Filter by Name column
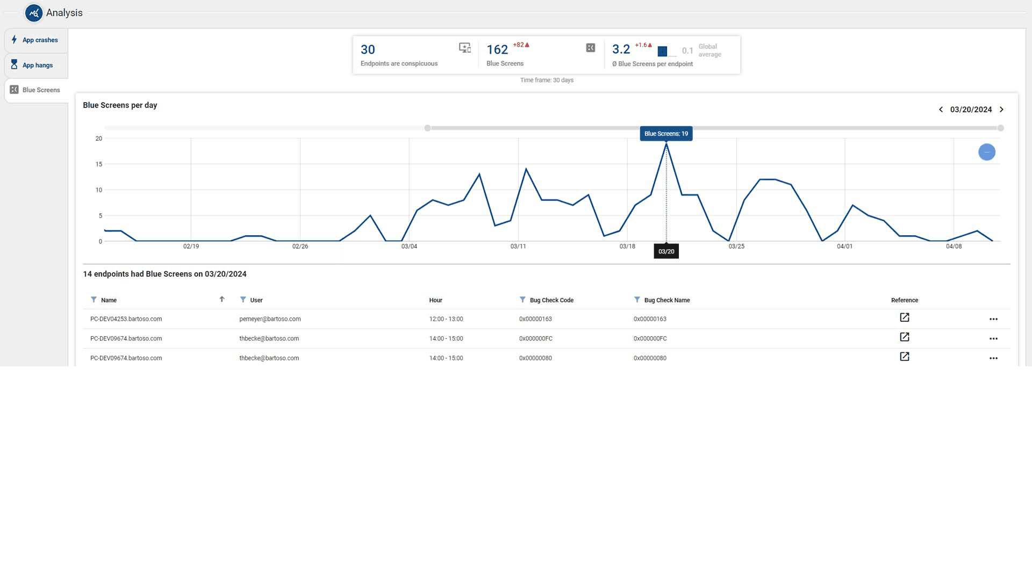 coord(94,300)
